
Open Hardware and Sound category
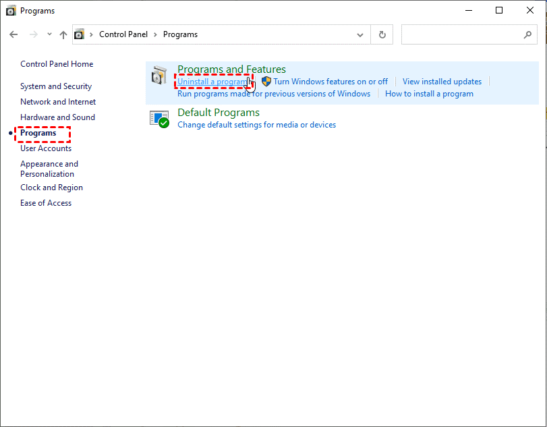pos(57,117)
